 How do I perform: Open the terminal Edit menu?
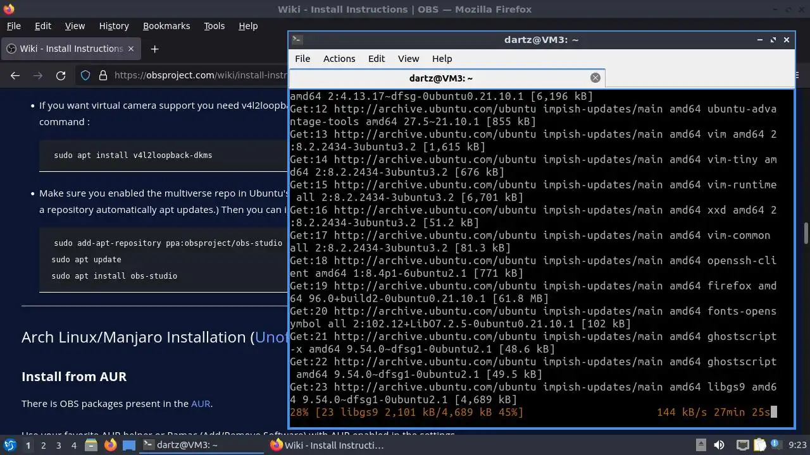click(x=377, y=58)
